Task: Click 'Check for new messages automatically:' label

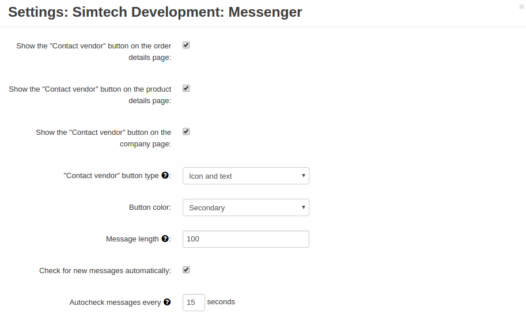Action: pos(105,271)
